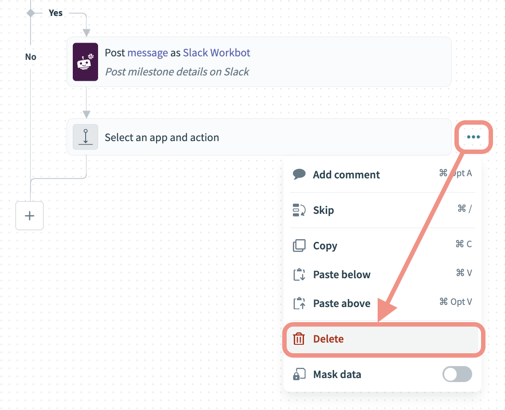Click the Mask data lock icon
The image size is (505, 410).
point(299,375)
